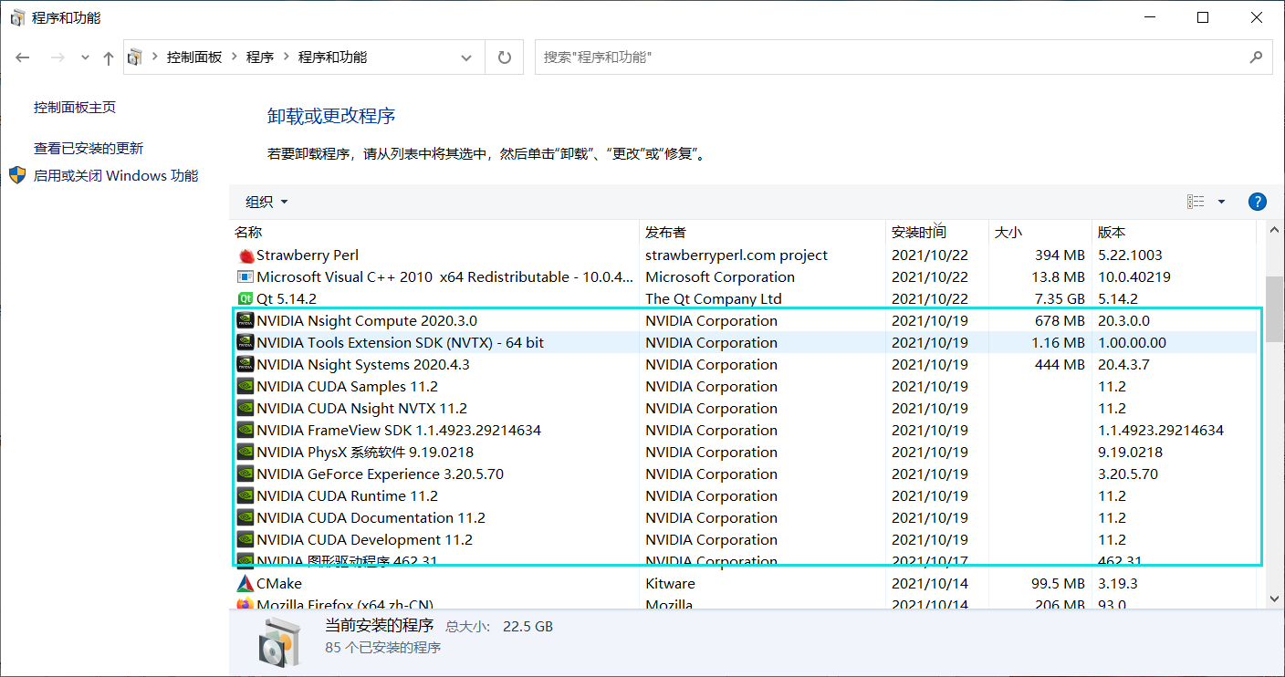Click version 9.19.0218
1285x677 pixels.
coord(1130,453)
